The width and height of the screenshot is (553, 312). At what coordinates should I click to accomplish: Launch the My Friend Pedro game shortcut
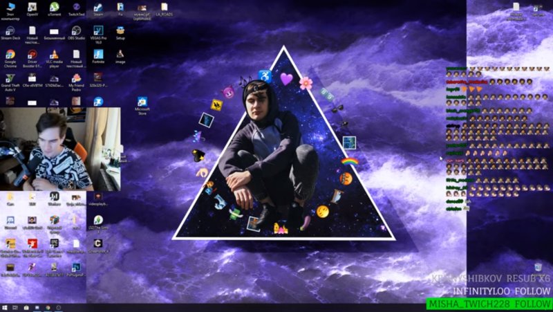click(x=76, y=78)
